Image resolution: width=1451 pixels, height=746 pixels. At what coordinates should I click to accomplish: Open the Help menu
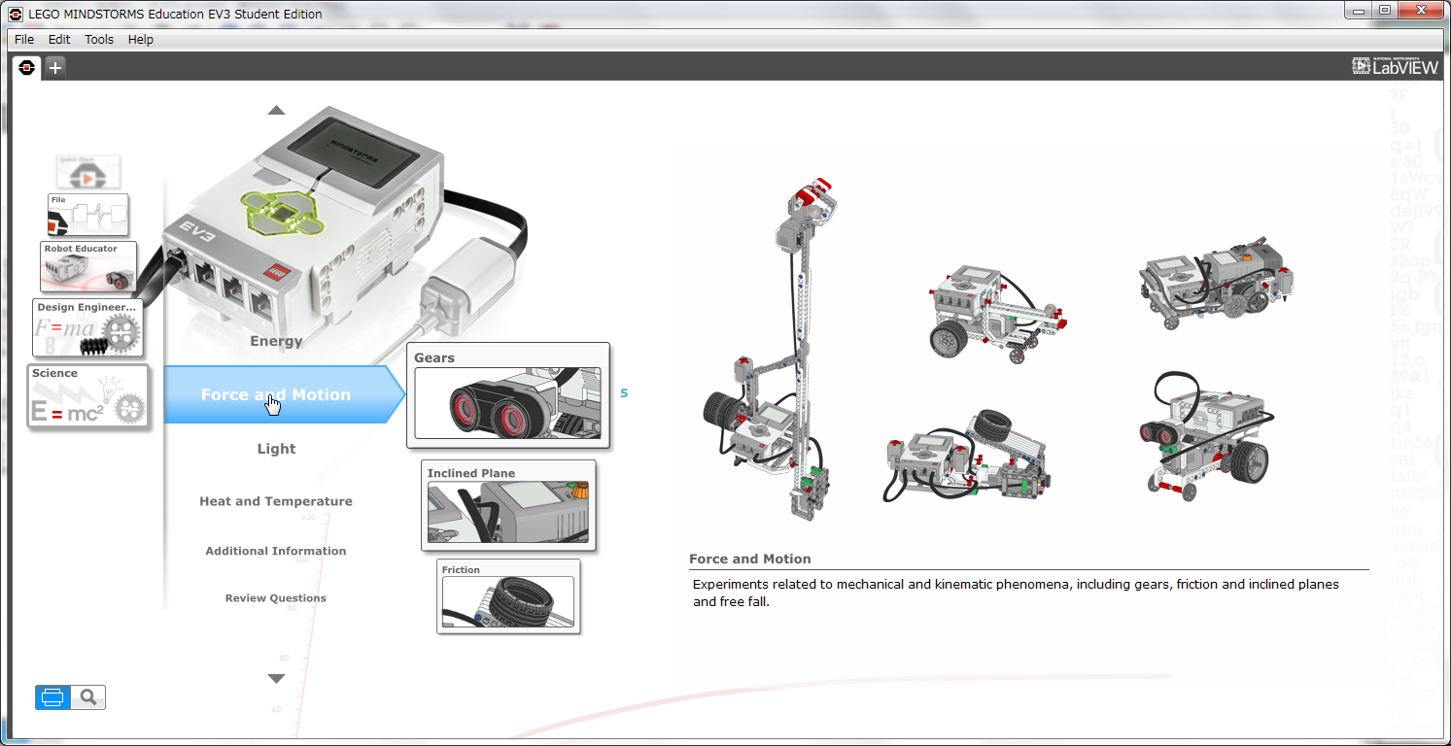tap(141, 40)
